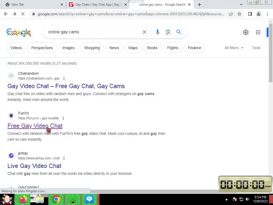
Task: Click the funyo.tv gay-roulette URL
Action: click(38, 118)
